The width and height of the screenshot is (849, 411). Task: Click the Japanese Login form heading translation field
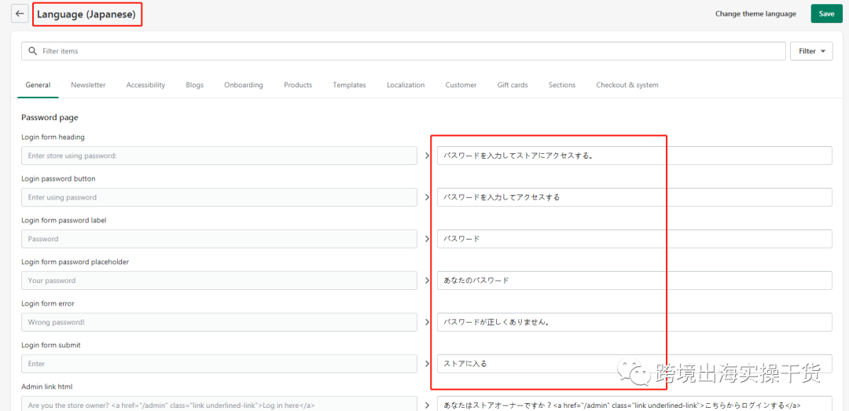pos(634,156)
